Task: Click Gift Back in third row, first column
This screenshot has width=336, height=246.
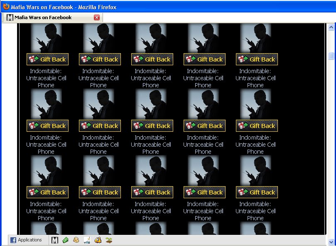Action: 48,192
